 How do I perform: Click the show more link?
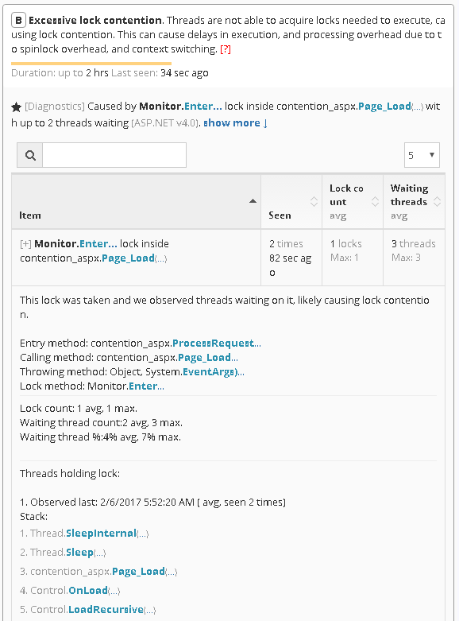tap(235, 122)
